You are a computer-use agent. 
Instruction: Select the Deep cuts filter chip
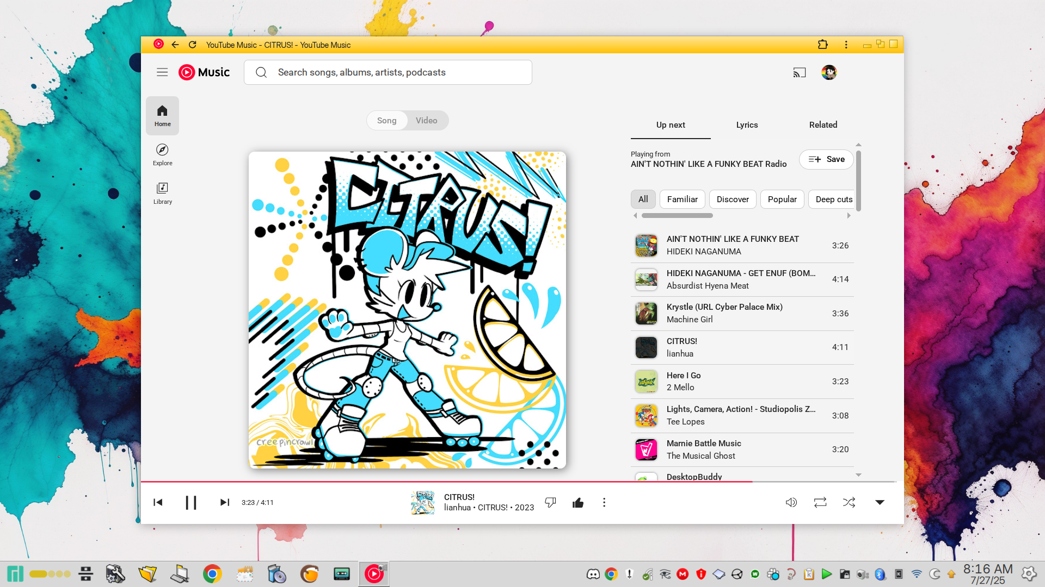(832, 199)
